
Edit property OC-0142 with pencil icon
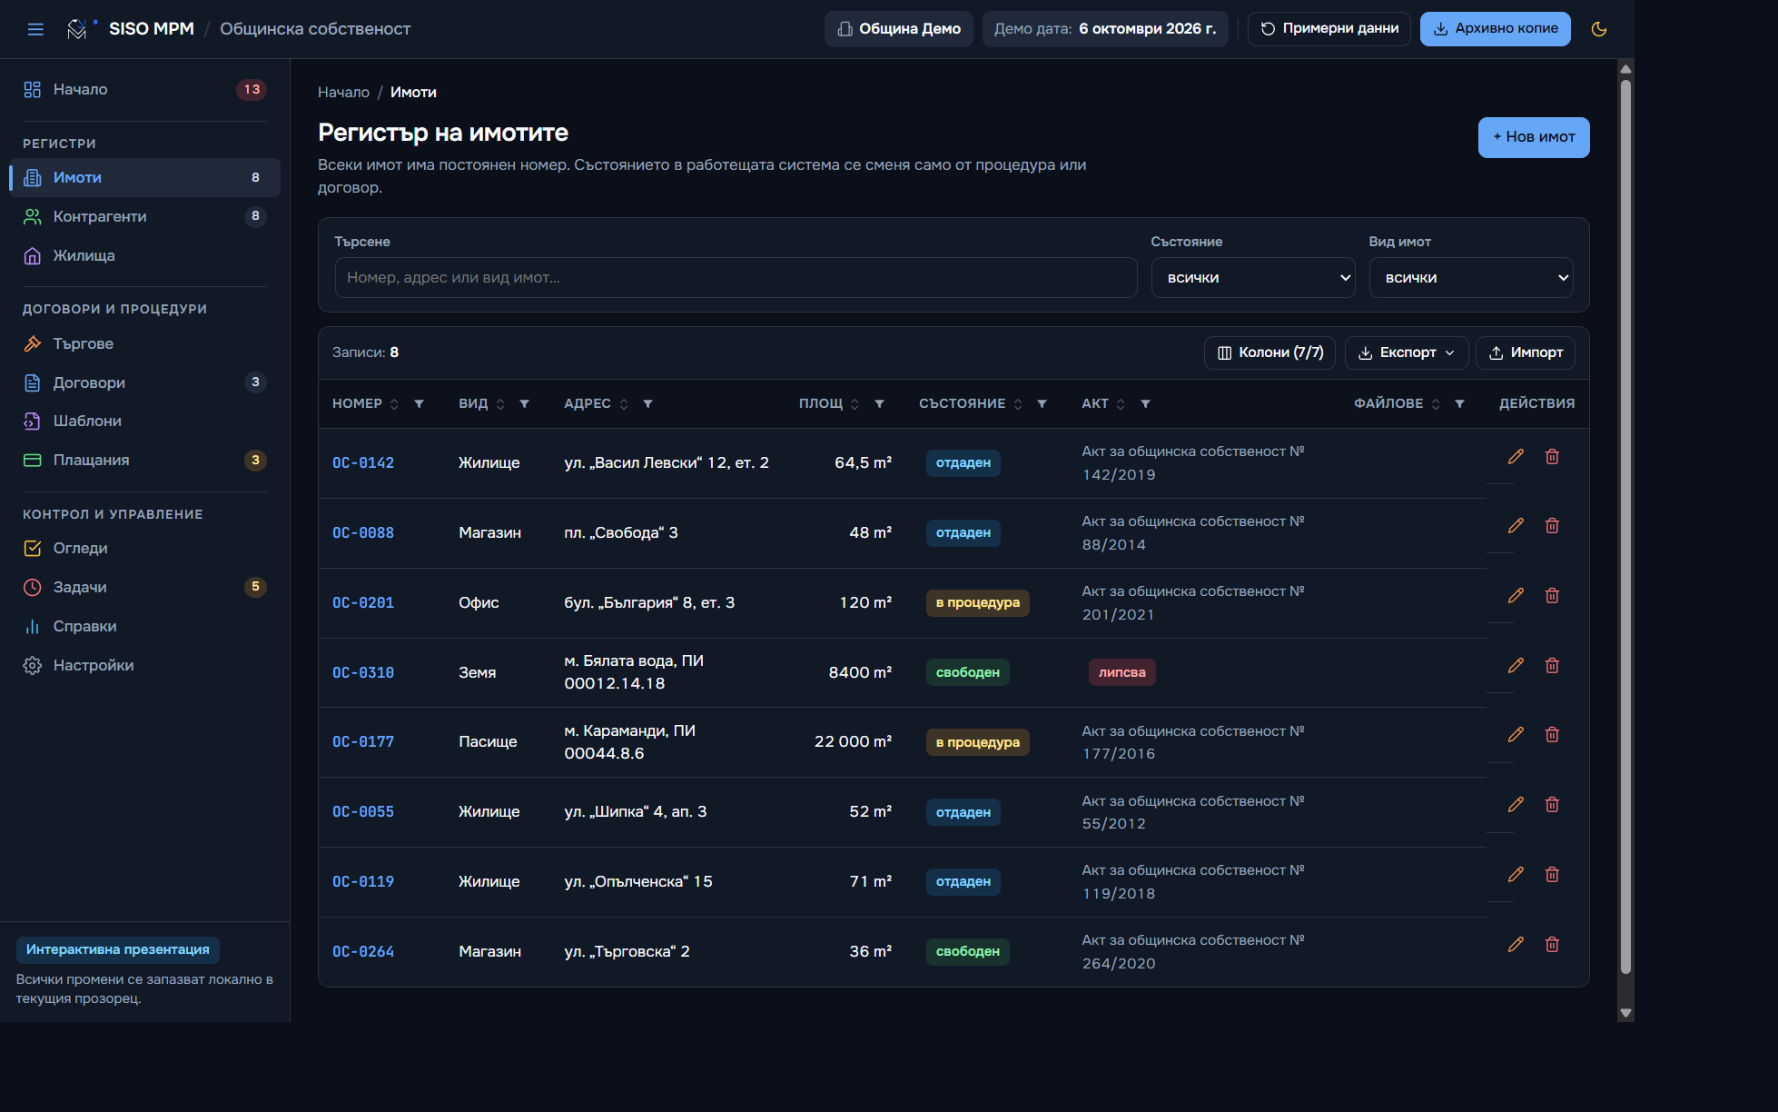[1516, 456]
